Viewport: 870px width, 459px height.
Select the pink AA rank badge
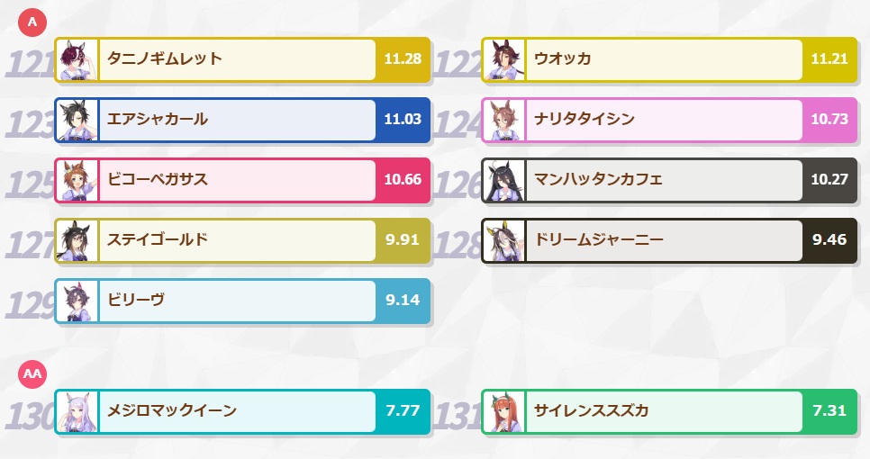coord(32,373)
